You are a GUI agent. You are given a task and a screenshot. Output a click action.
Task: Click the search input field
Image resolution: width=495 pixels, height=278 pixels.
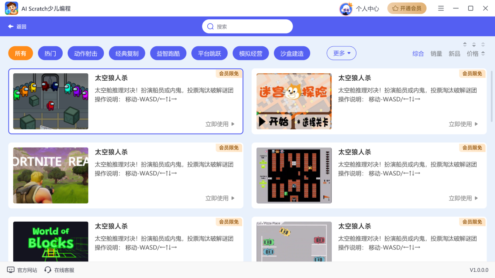pos(247,26)
